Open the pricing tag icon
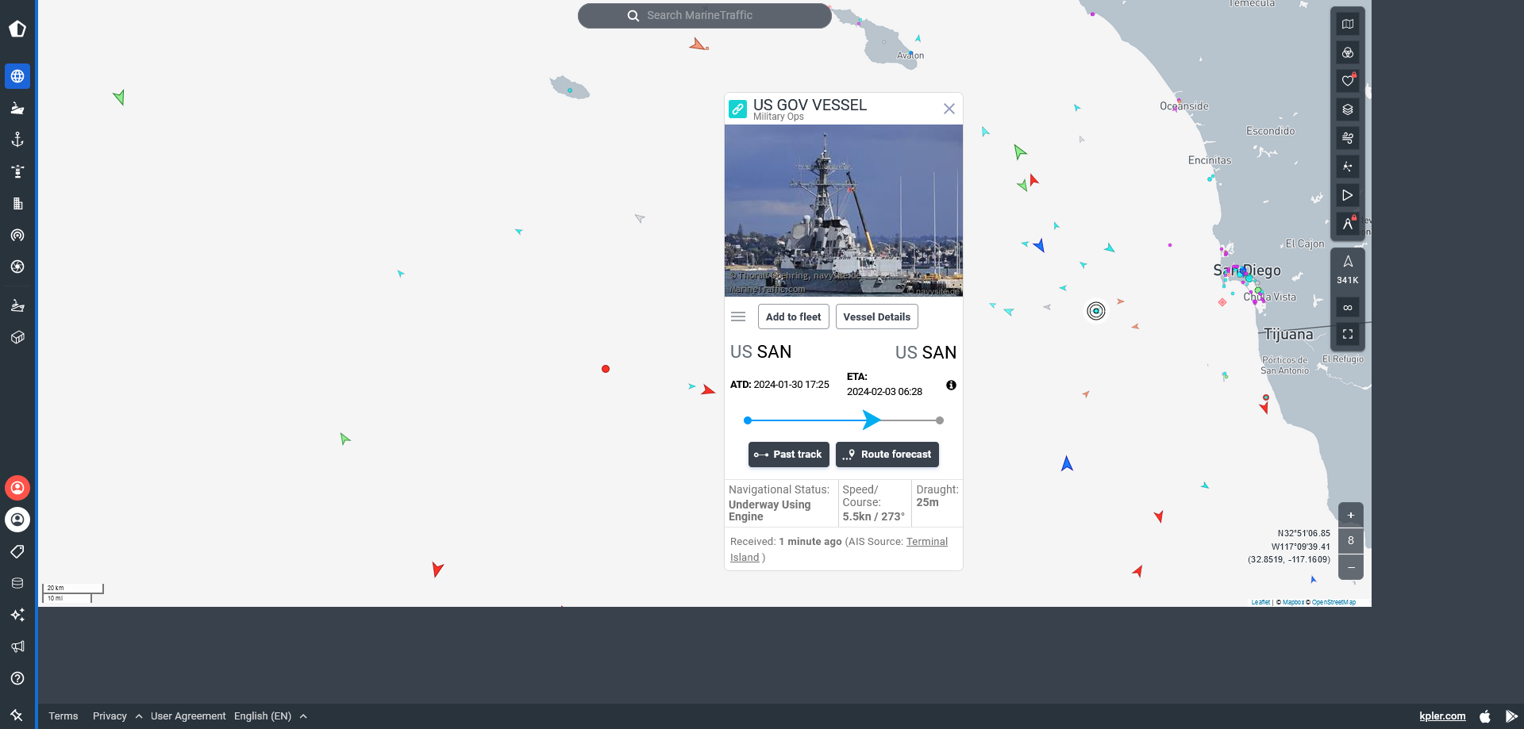This screenshot has height=729, width=1524. pyautogui.click(x=17, y=551)
